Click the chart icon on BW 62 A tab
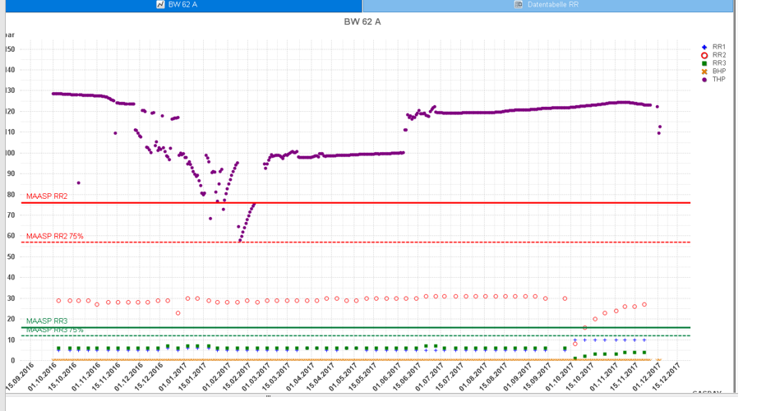The width and height of the screenshot is (766, 411). pos(160,4)
